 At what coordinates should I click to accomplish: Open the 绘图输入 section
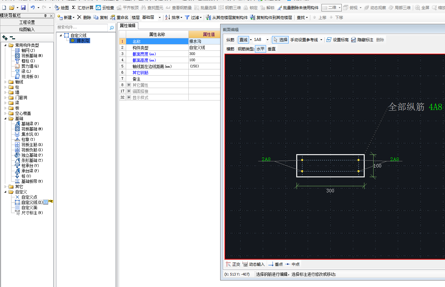(x=27, y=29)
